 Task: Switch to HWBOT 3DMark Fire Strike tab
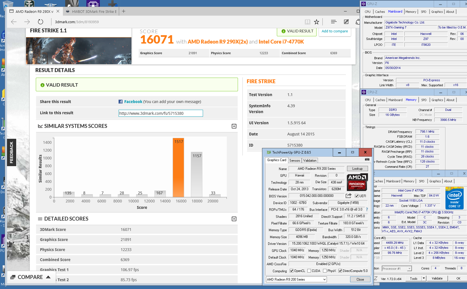coord(91,11)
